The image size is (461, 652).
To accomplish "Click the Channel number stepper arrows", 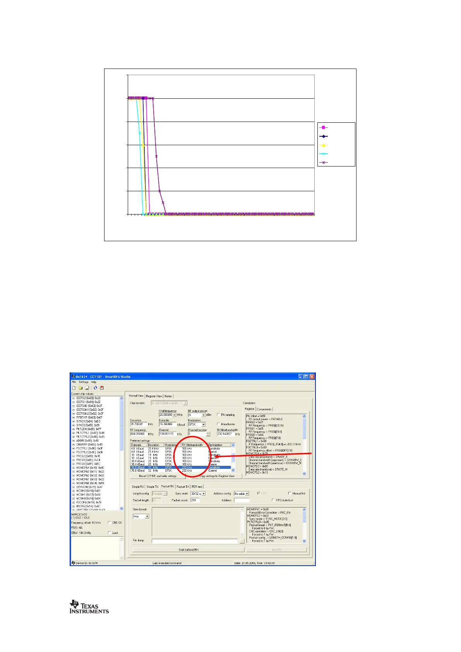I will tap(208, 434).
